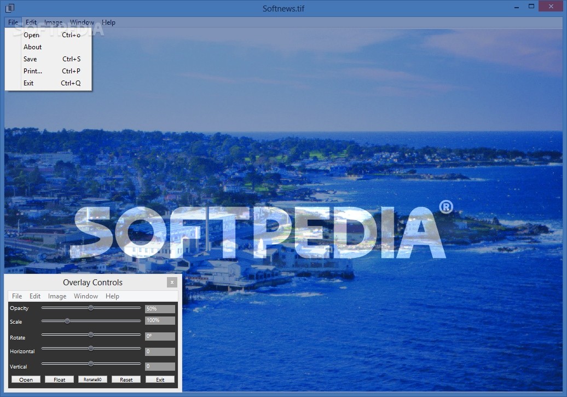The width and height of the screenshot is (567, 397).
Task: Click the Opacity slider handle
Action: (x=91, y=308)
